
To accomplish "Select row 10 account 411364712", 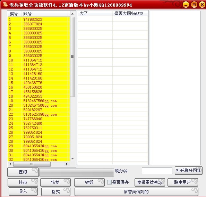I will click(39, 60).
